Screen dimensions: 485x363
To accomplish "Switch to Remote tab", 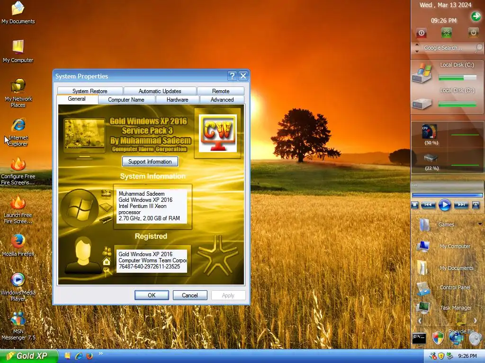I will click(x=221, y=91).
